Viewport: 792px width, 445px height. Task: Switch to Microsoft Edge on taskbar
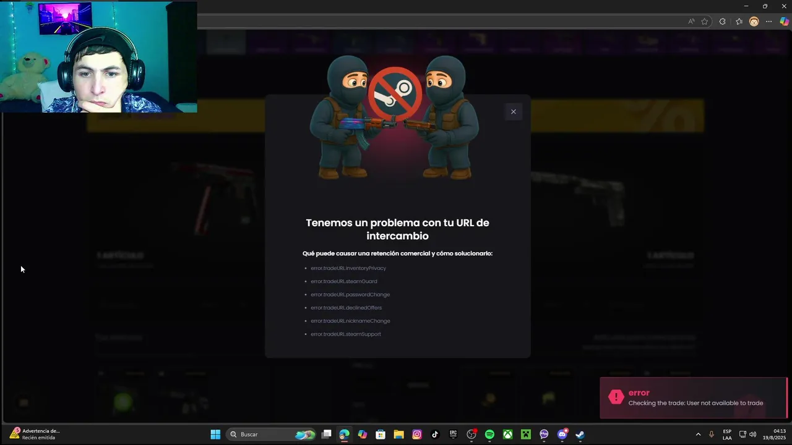point(345,434)
